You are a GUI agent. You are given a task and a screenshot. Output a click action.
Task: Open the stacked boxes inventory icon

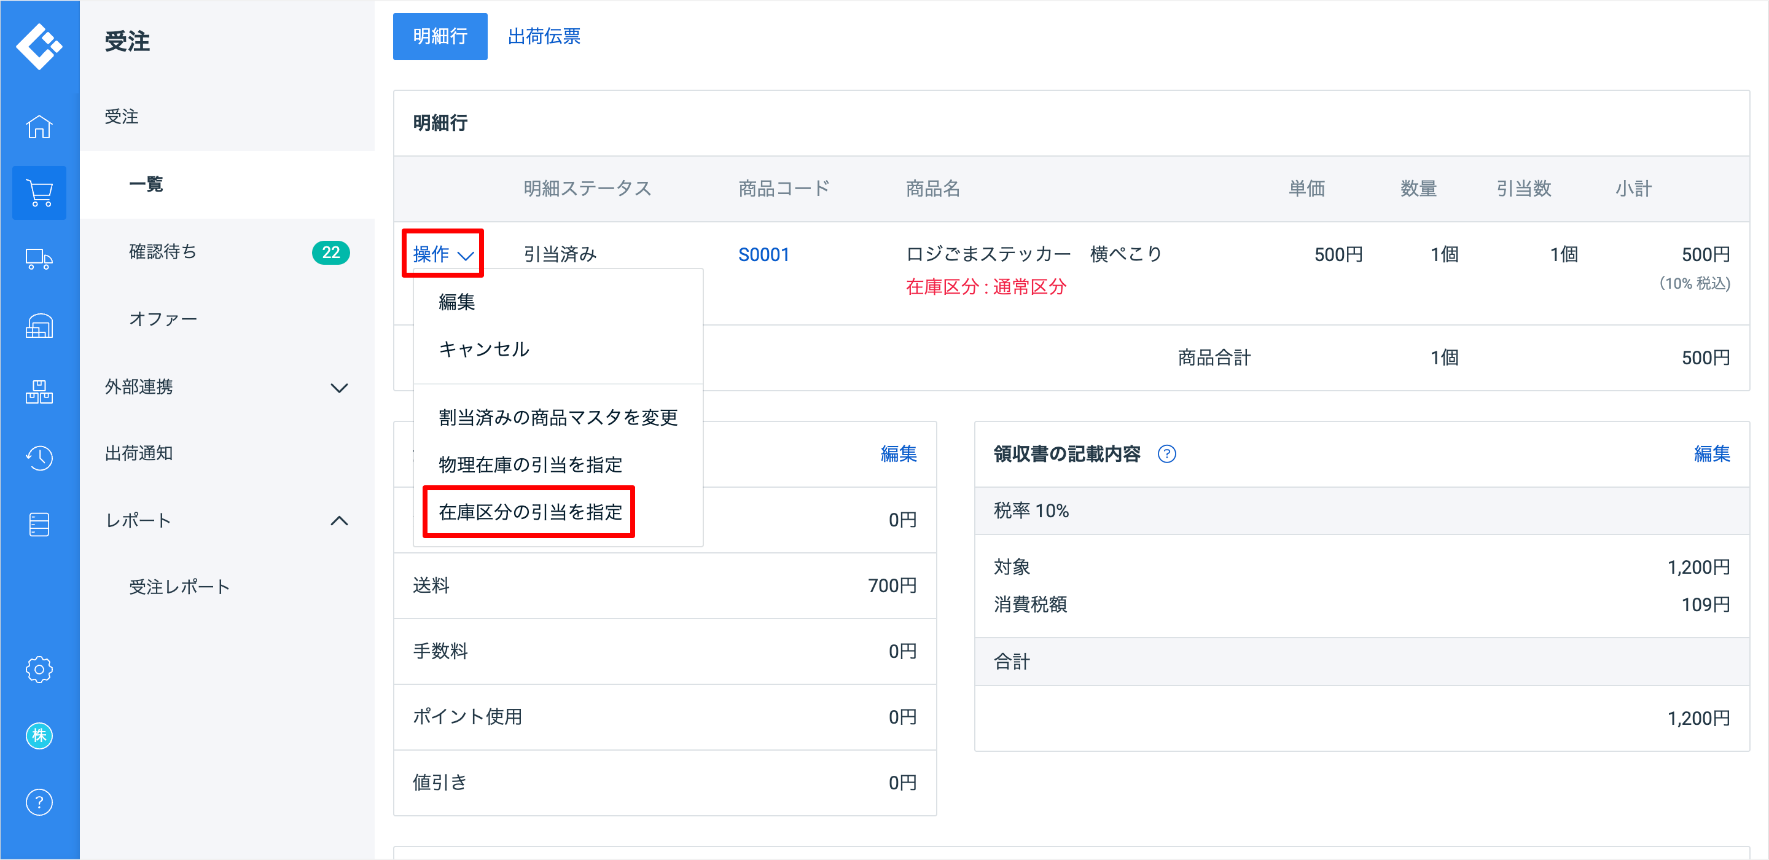[x=39, y=391]
